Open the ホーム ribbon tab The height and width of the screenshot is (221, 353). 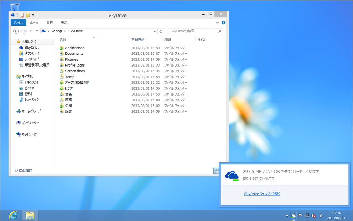pos(34,23)
